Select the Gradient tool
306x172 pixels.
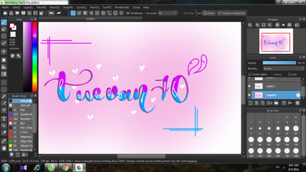point(4,74)
